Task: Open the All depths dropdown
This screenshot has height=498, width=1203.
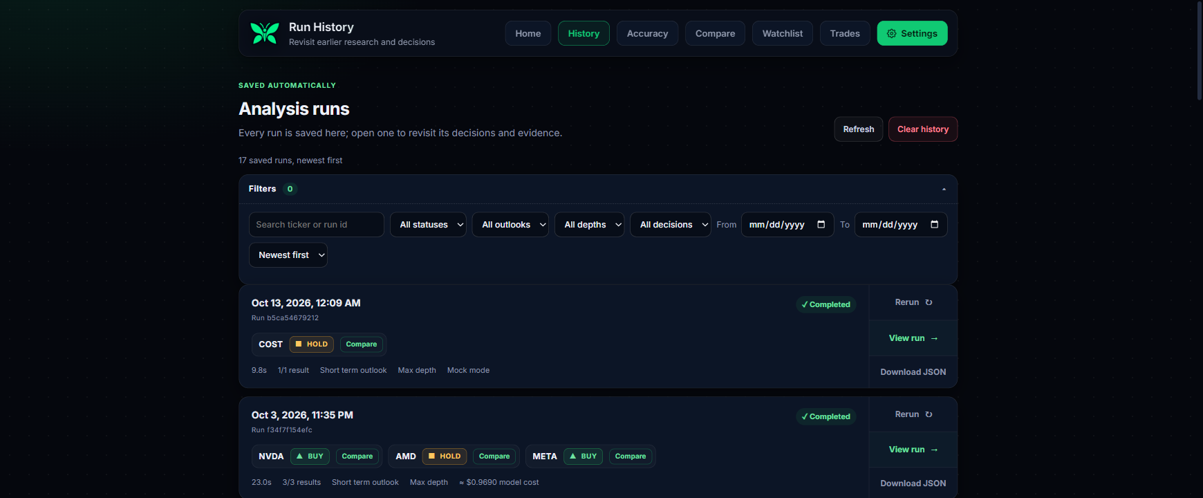Action: point(589,225)
